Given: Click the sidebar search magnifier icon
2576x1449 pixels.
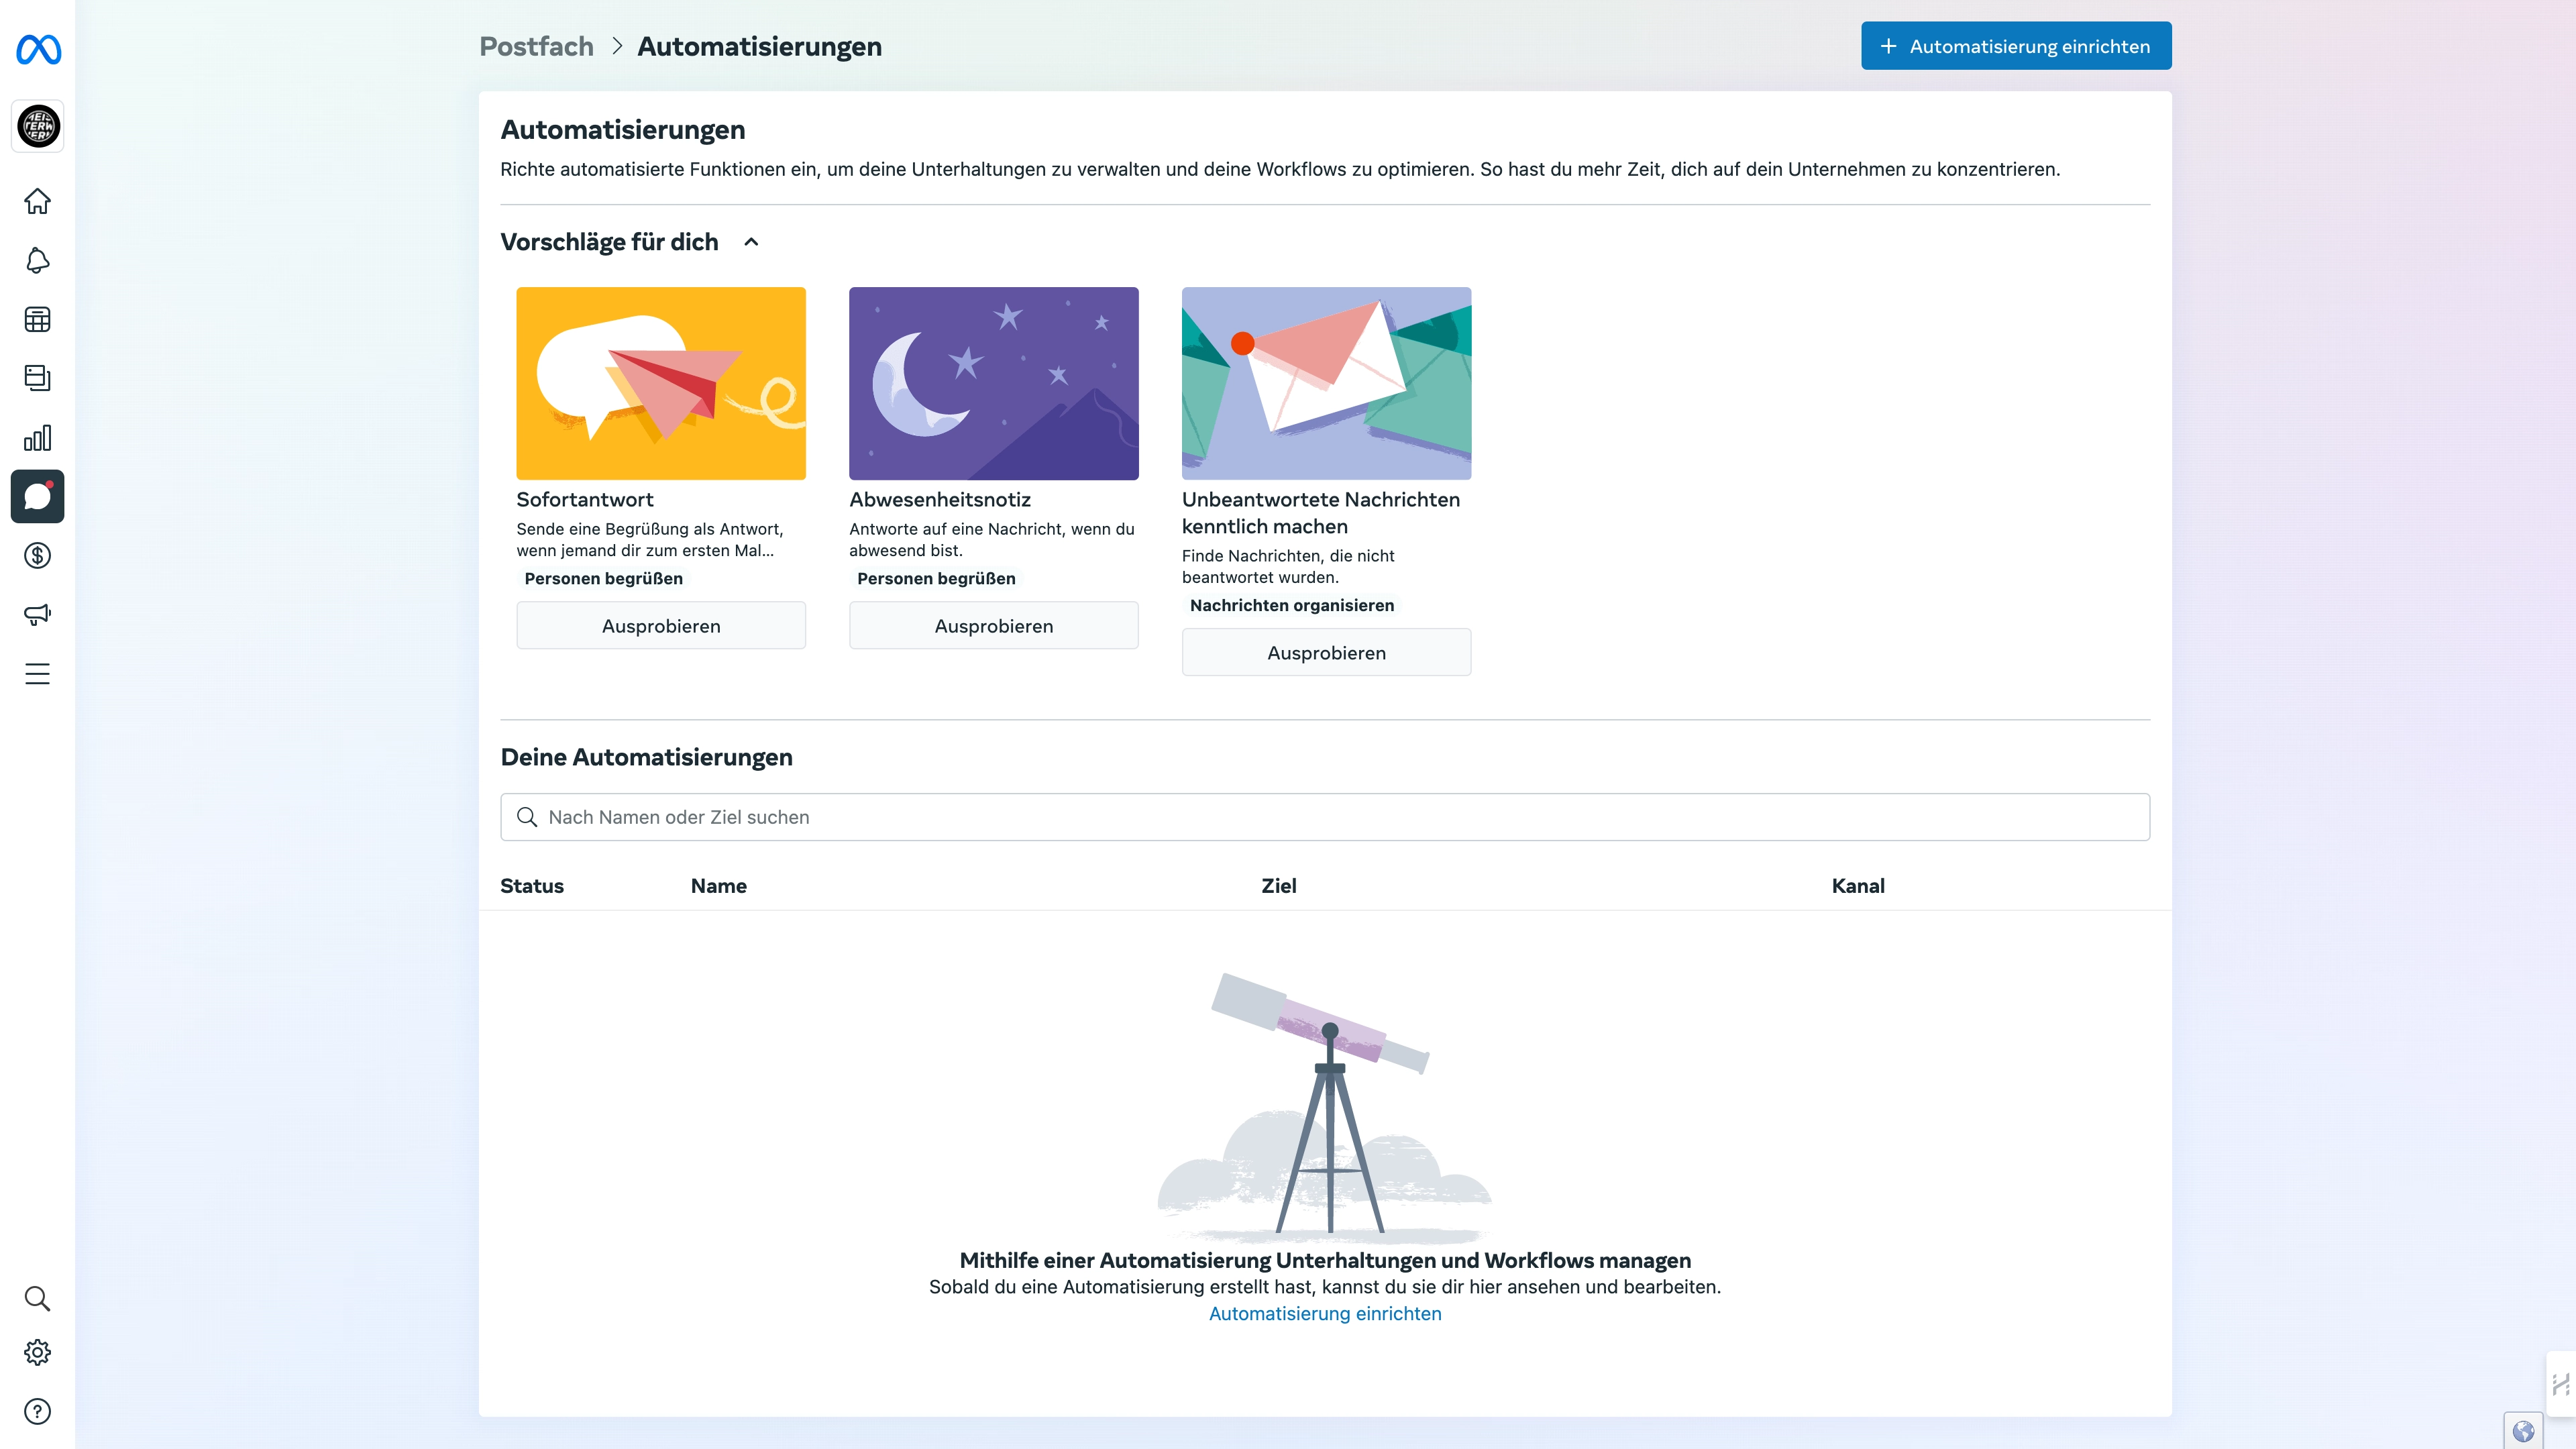Looking at the screenshot, I should pyautogui.click(x=38, y=1299).
